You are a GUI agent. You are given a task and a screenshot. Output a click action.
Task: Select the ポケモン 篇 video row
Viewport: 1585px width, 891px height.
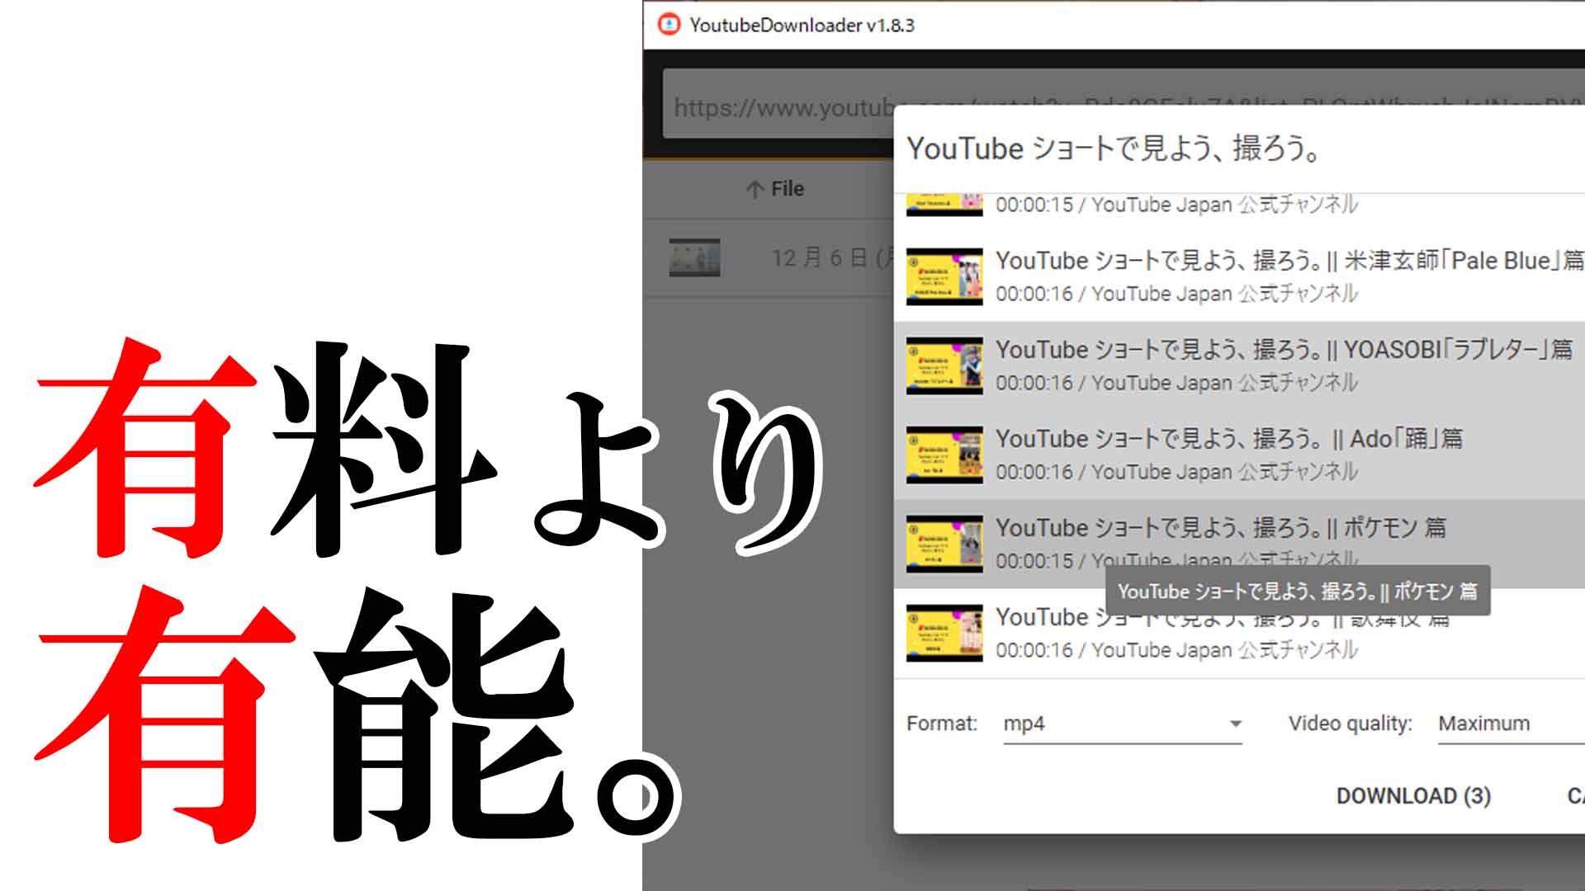[x=1239, y=544]
